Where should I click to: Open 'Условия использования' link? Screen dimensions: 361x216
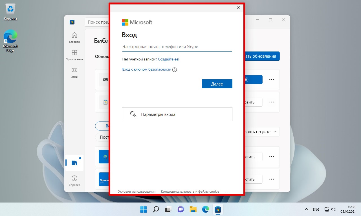(137, 192)
